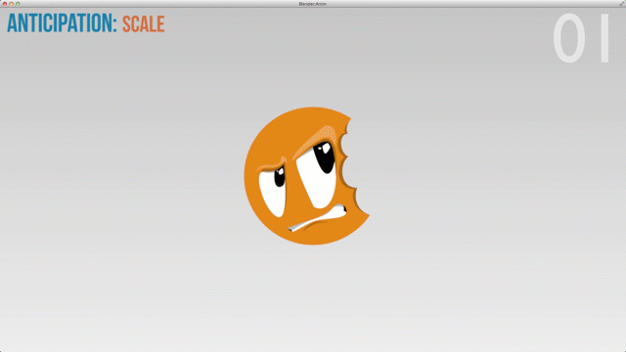Viewport: 626px width, 352px height.
Task: Click the eyebrow above the small eye
Action: click(x=272, y=164)
